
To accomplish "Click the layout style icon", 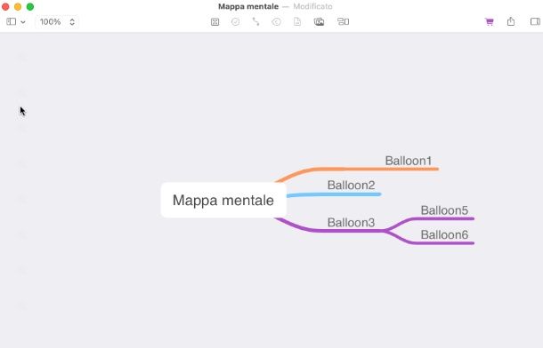I will pos(344,21).
